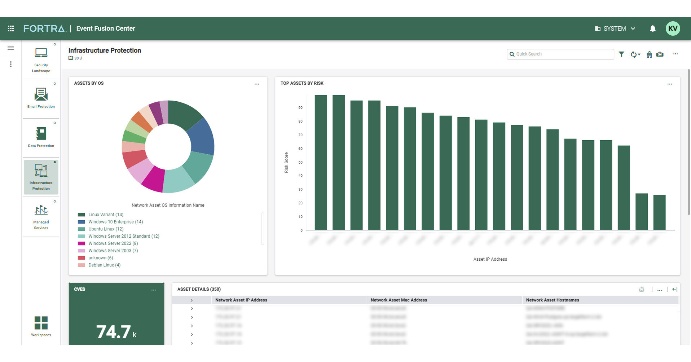Open the SYSTEM dropdown in the header

click(x=615, y=28)
